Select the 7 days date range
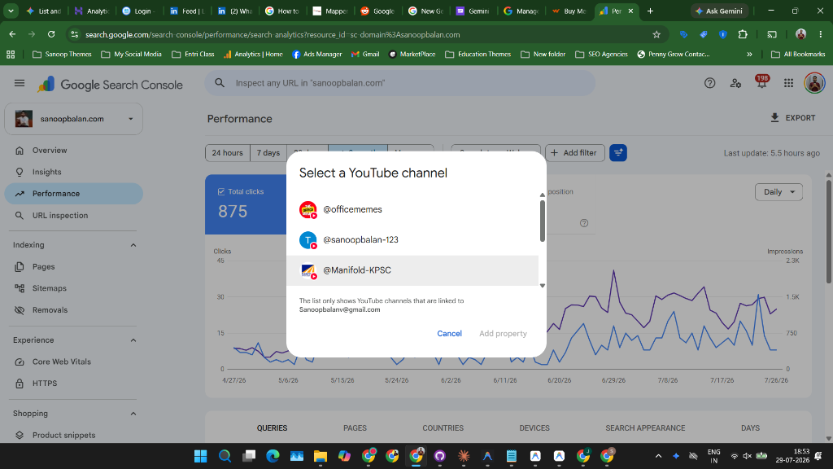This screenshot has height=469, width=833. [268, 152]
